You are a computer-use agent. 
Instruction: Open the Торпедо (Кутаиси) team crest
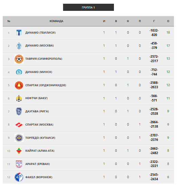click(19, 138)
